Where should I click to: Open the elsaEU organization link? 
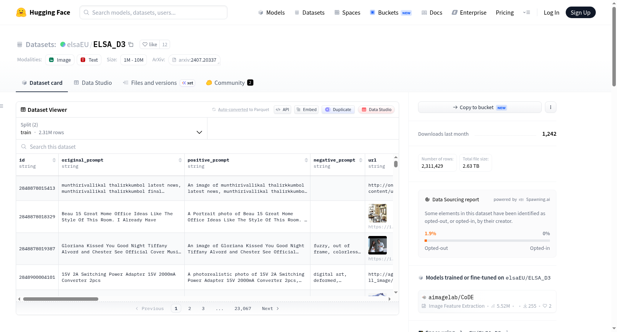point(78,44)
